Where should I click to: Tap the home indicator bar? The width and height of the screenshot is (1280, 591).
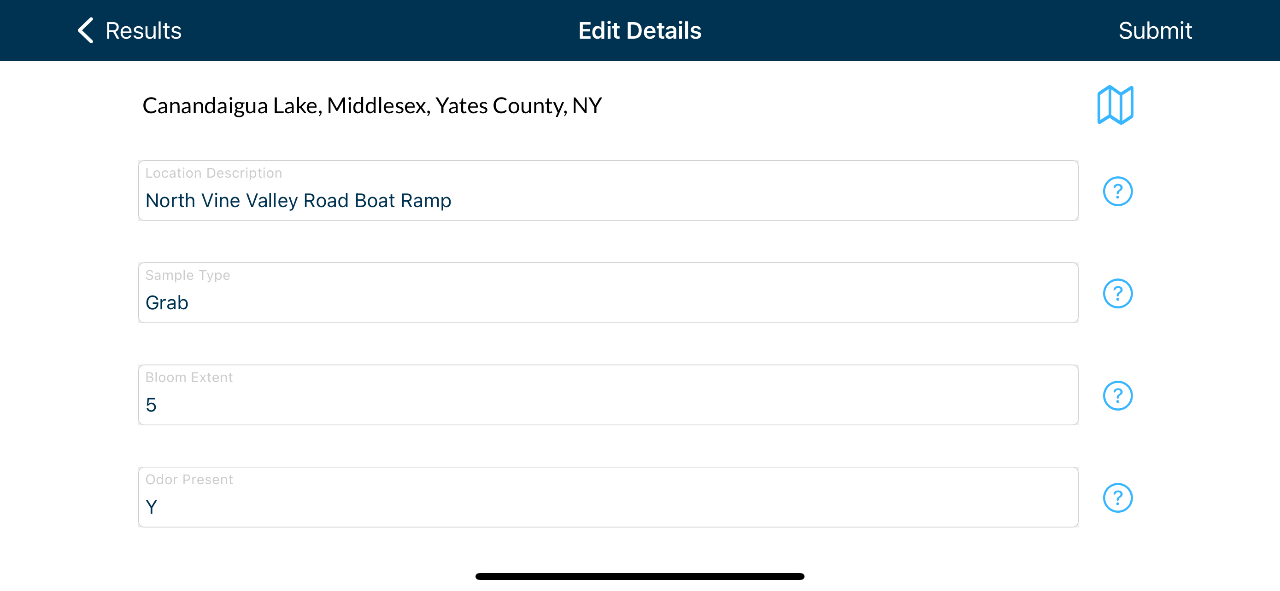click(x=640, y=577)
